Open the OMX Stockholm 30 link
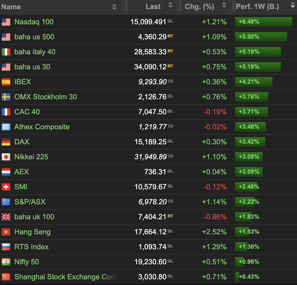The height and width of the screenshot is (285, 297). [x=46, y=97]
